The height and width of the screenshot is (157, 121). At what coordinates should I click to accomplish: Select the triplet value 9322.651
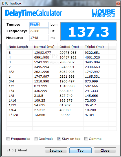tap(92, 53)
